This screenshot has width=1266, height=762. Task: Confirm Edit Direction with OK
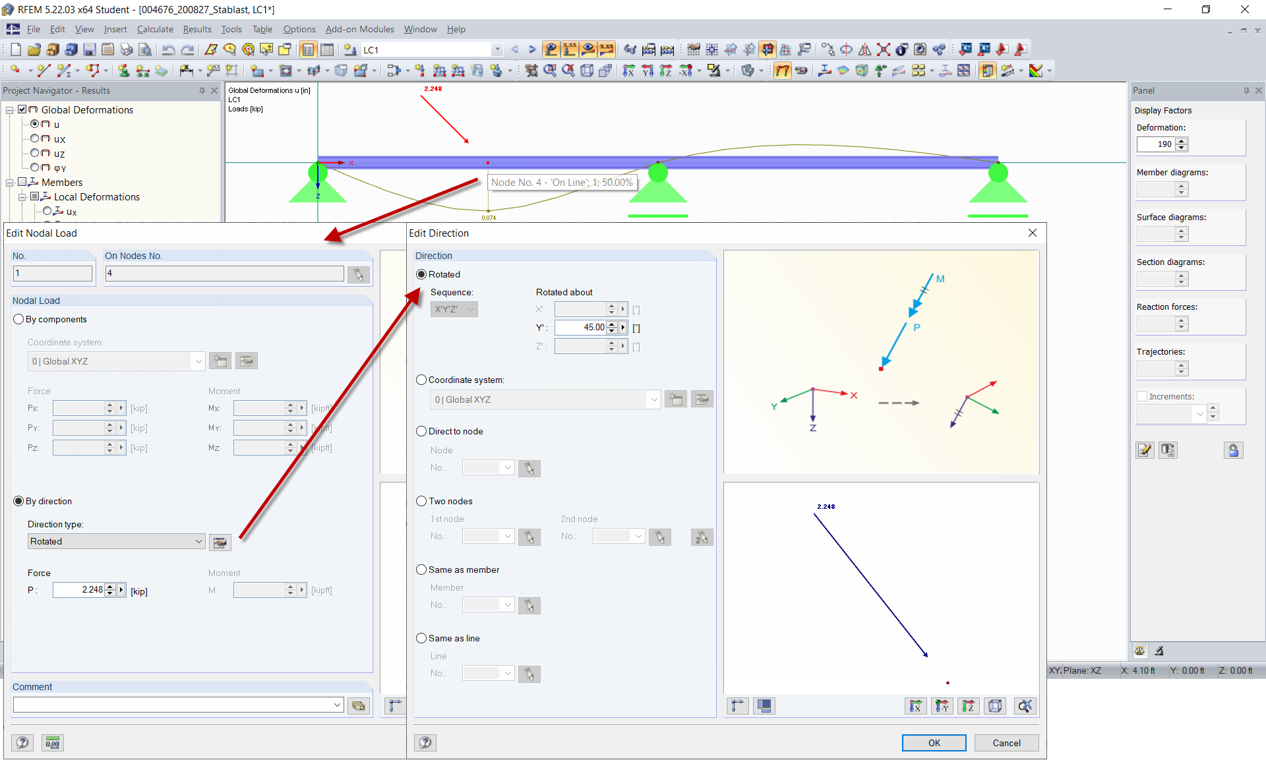coord(934,743)
